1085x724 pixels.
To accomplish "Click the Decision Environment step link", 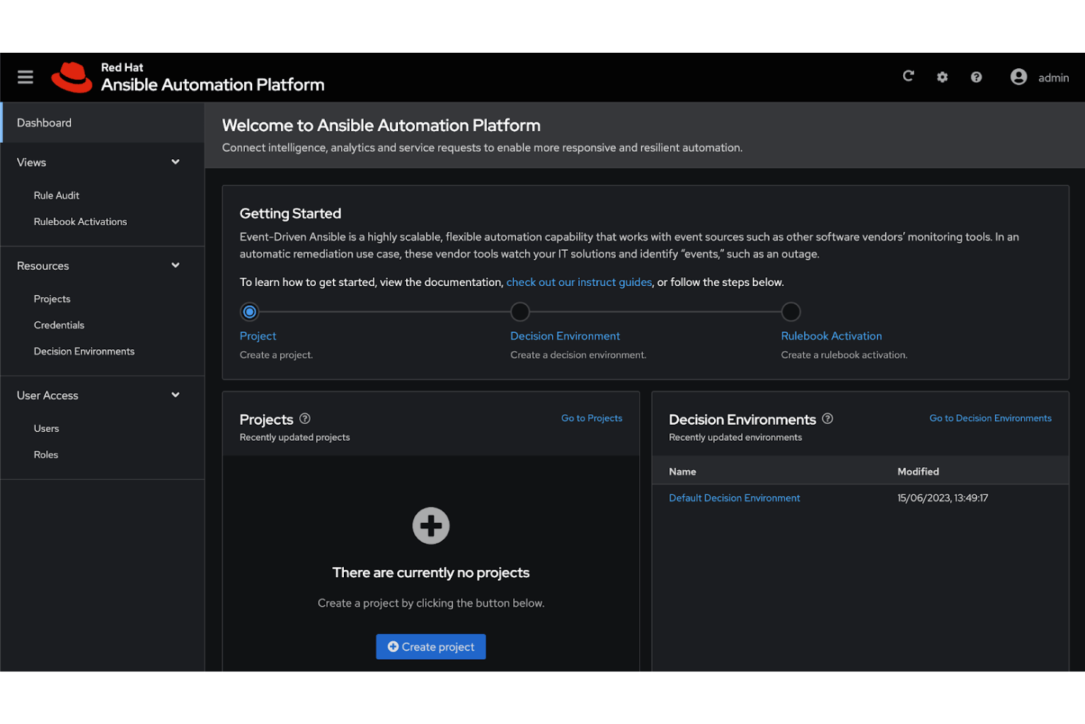I will coord(565,336).
